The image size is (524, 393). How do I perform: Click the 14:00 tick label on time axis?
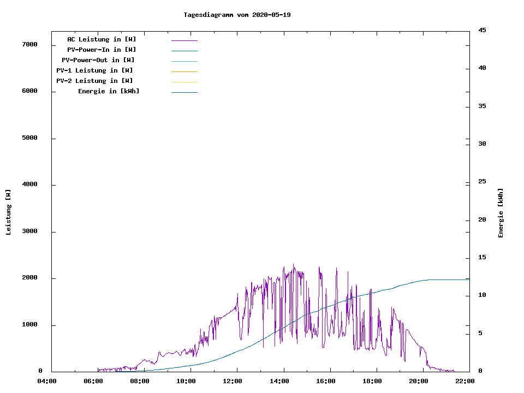[281, 381]
